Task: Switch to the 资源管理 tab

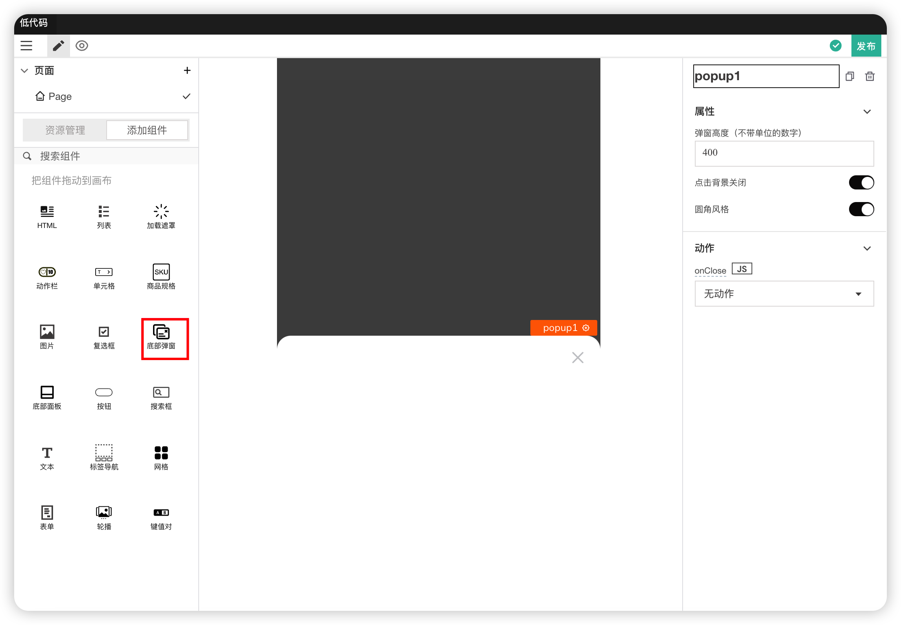Action: [x=65, y=130]
